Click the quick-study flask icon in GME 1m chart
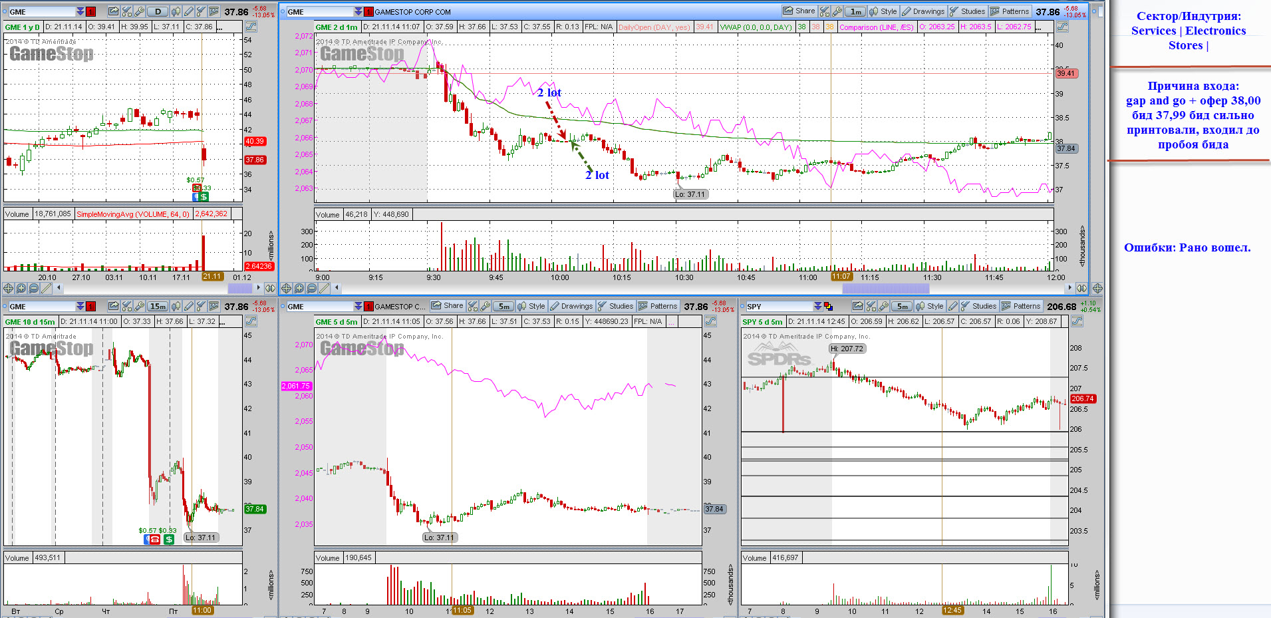 [x=825, y=11]
